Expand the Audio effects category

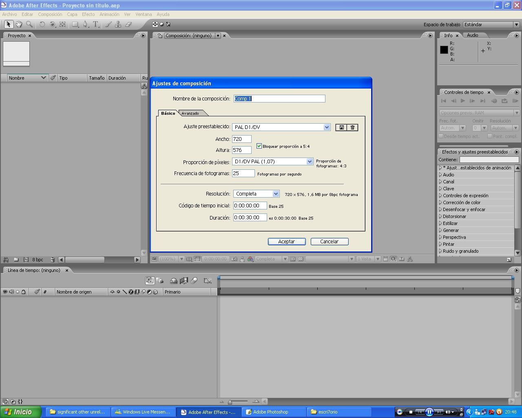(x=440, y=175)
